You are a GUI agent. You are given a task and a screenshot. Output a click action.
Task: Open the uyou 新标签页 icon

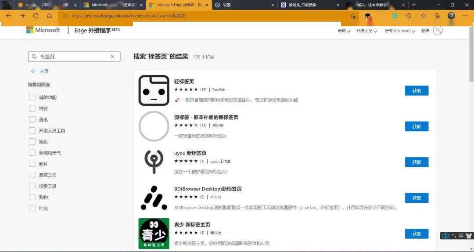(x=154, y=162)
